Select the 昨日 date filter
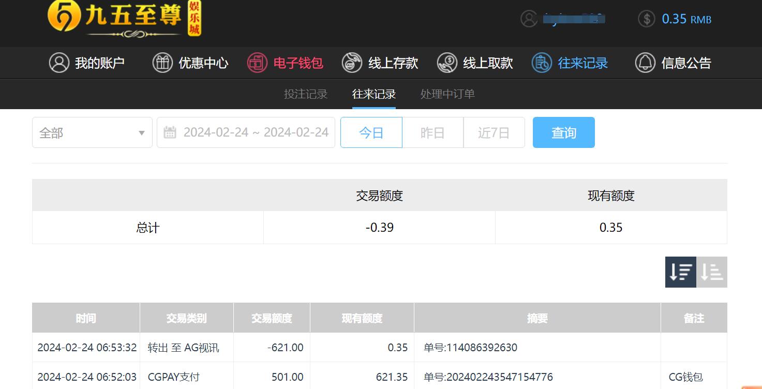The width and height of the screenshot is (762, 389). 432,133
